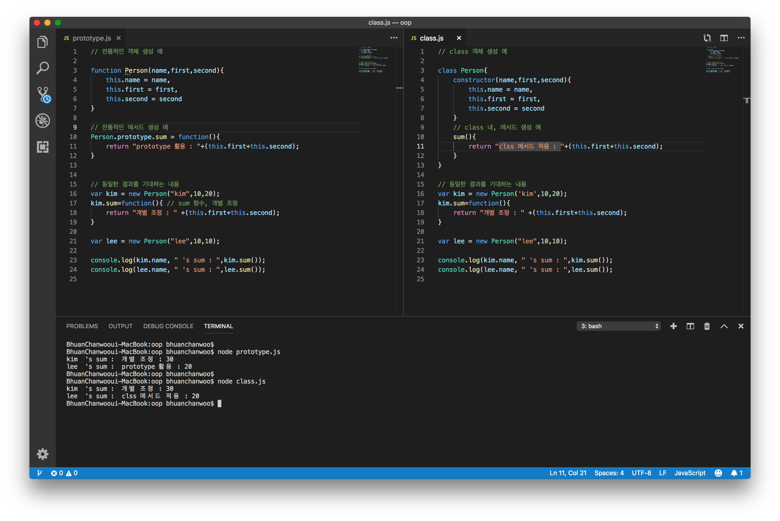
Task: Click the Manage gear icon
Action: [x=42, y=454]
